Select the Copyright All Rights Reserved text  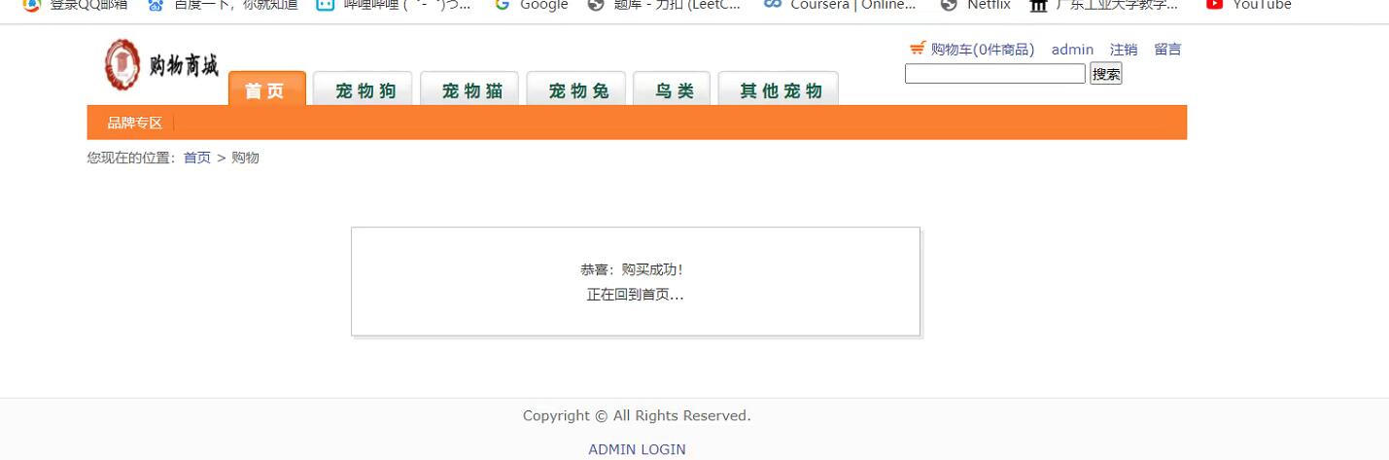pos(637,415)
